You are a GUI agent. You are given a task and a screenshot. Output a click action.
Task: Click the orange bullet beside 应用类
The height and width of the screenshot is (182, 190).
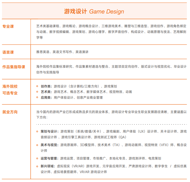coord(37,98)
